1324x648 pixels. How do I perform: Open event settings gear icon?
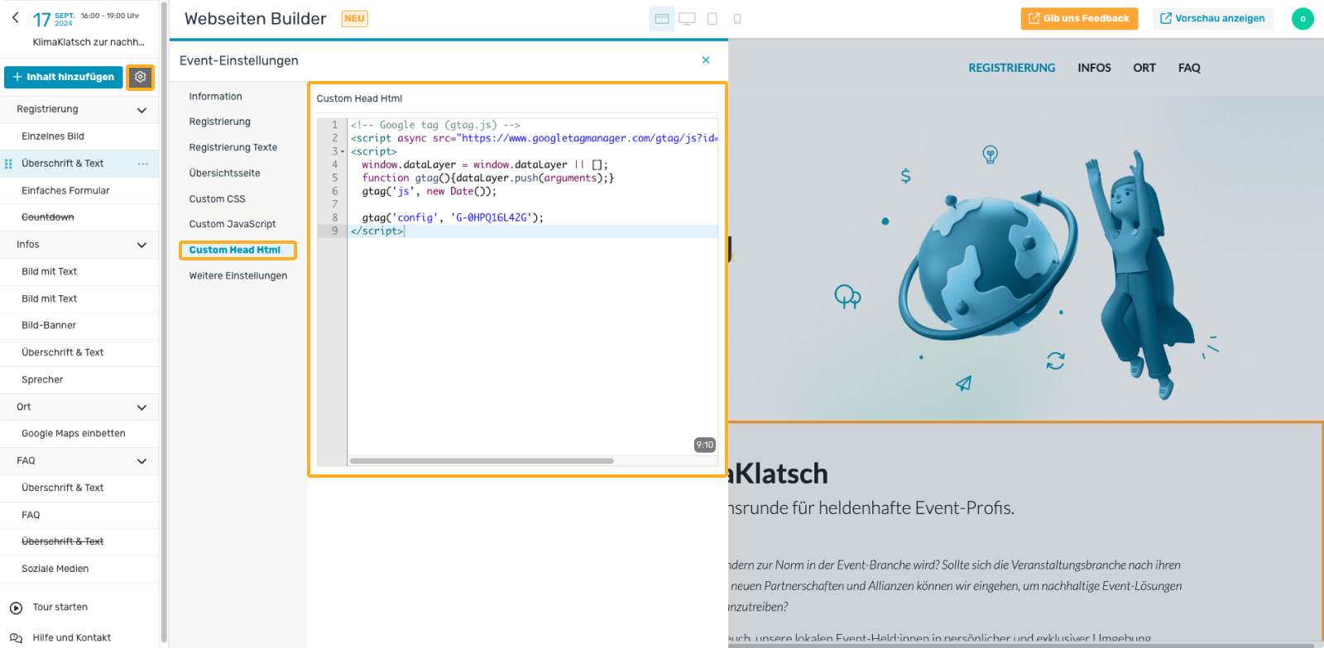[x=141, y=77]
